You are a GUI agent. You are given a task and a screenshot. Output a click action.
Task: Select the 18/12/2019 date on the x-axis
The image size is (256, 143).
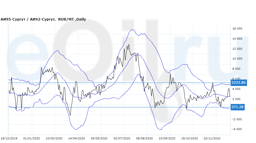(9, 139)
